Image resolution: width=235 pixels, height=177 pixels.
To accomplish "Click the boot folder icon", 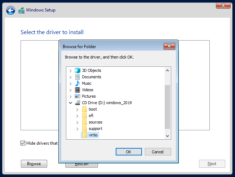I will (x=84, y=109).
